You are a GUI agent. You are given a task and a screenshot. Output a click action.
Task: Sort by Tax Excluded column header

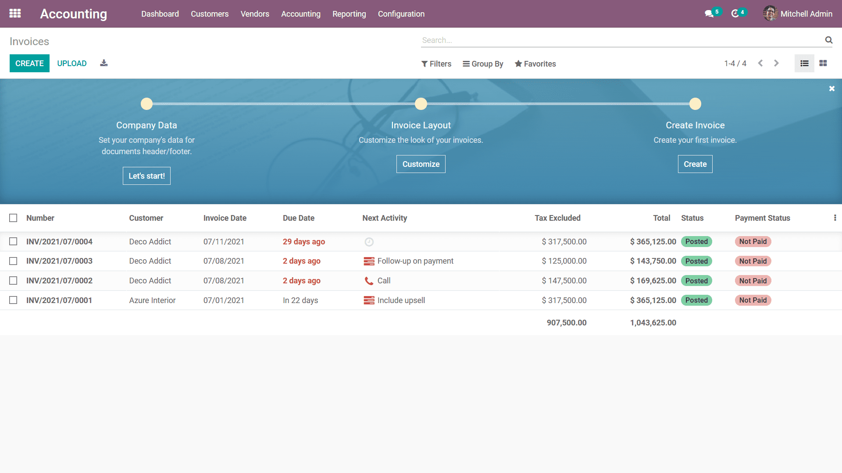[x=557, y=218]
